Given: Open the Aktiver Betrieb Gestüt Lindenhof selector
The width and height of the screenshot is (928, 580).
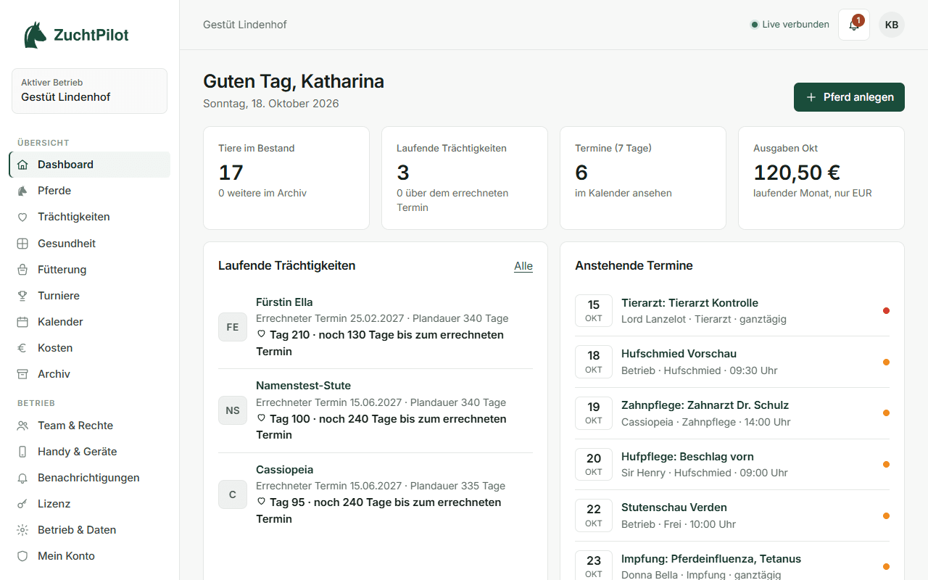Looking at the screenshot, I should [x=89, y=91].
